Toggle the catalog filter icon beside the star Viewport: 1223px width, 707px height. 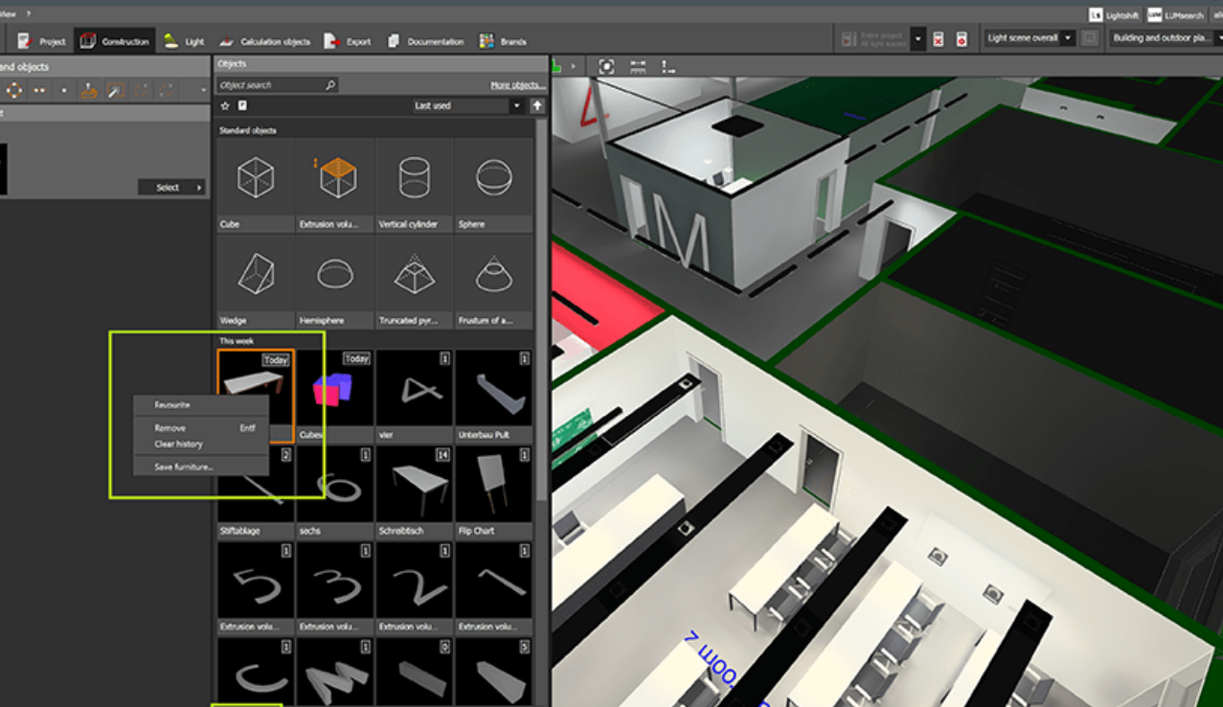pos(242,105)
